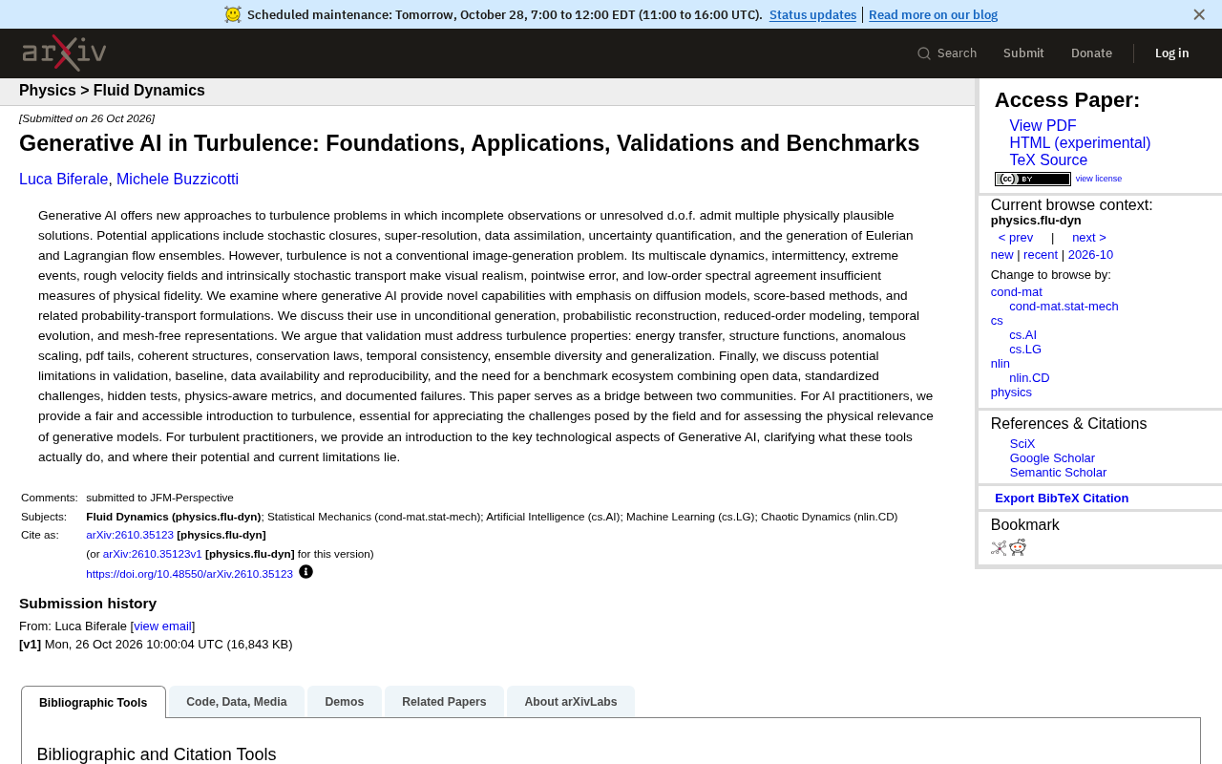Image resolution: width=1222 pixels, height=764 pixels.
Task: Open Semantic Scholar citations link
Action: (1058, 473)
